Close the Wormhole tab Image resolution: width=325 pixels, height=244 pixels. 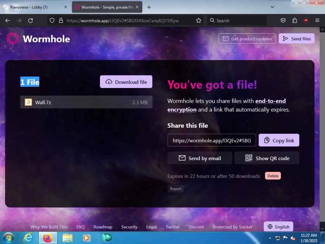coord(137,7)
